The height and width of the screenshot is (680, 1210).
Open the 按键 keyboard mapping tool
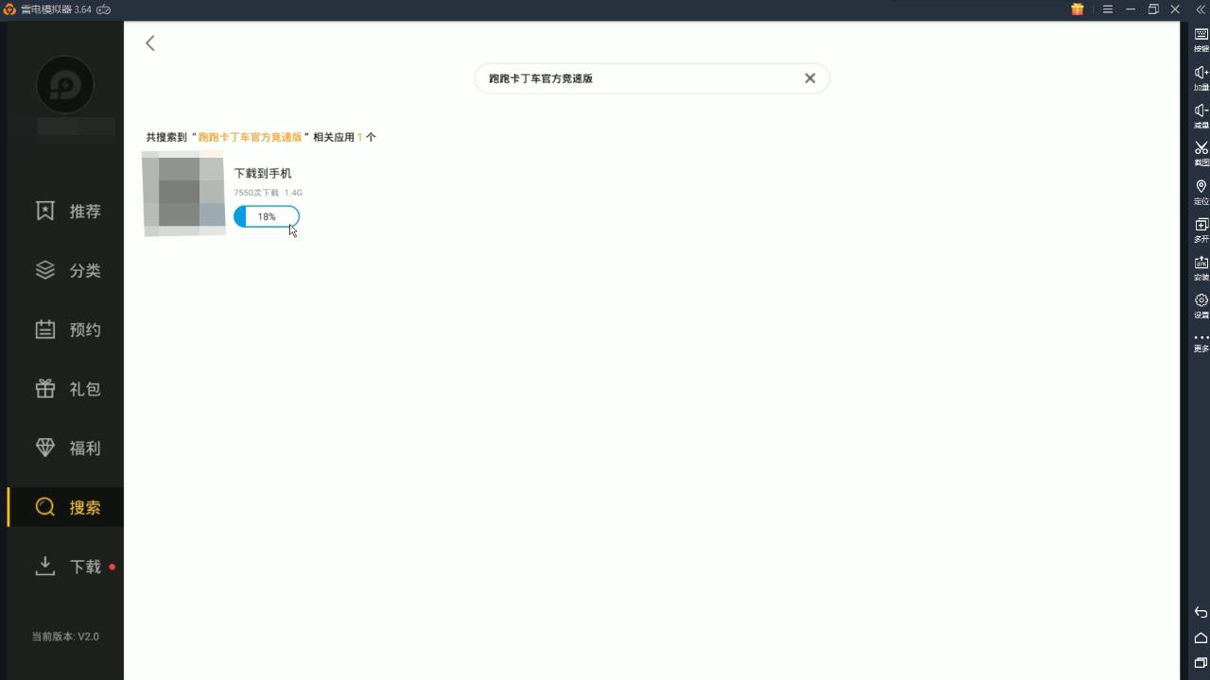[x=1201, y=39]
